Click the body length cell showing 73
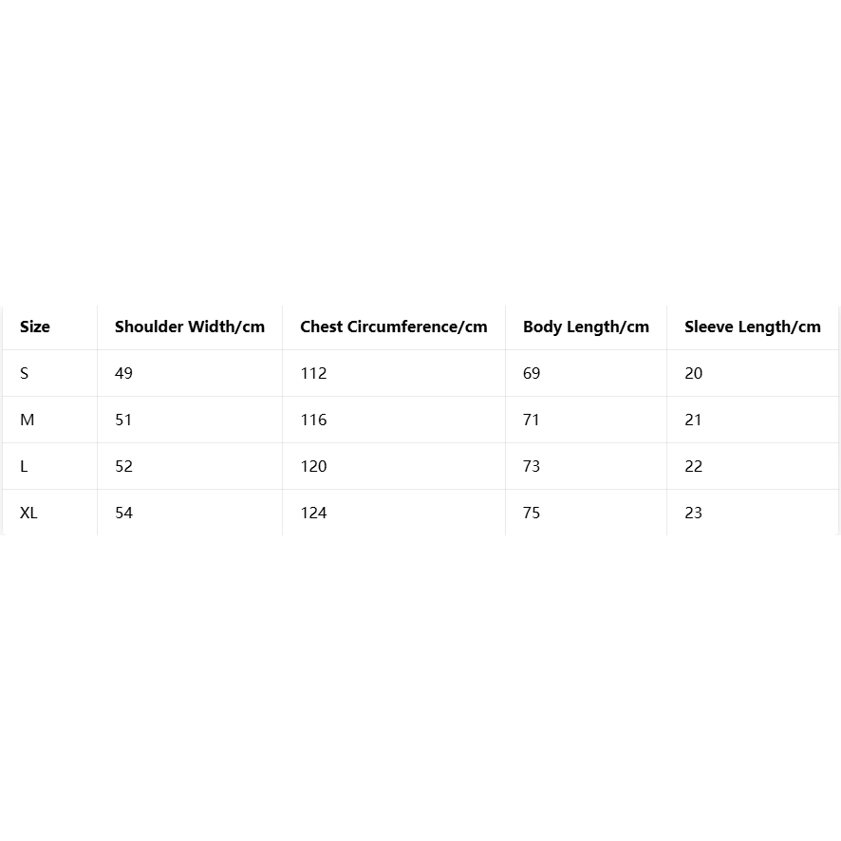This screenshot has width=841, height=841. (x=532, y=466)
